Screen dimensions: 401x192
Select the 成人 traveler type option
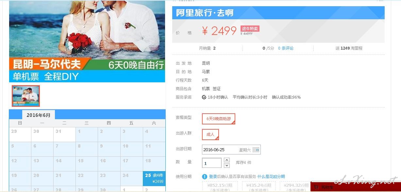210,135
